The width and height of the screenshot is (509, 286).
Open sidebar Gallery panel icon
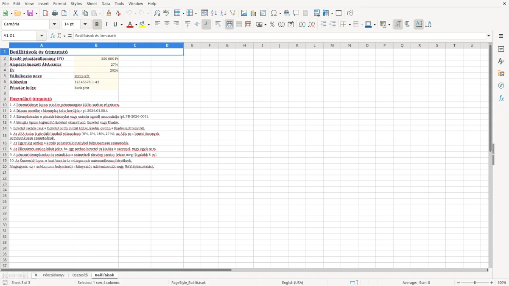pyautogui.click(x=501, y=74)
